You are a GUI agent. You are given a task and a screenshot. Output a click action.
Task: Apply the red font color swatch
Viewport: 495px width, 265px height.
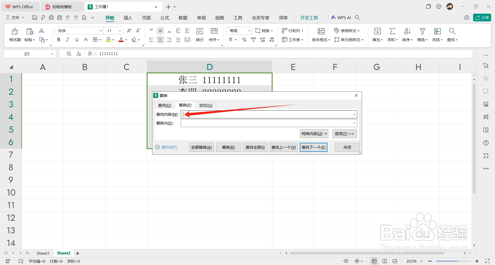(x=121, y=40)
